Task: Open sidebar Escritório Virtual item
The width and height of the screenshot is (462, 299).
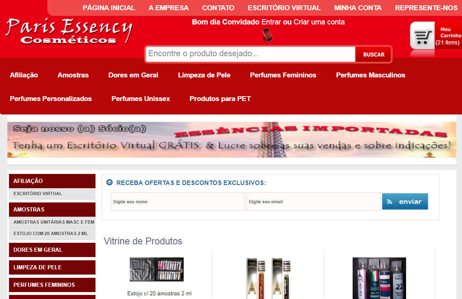Action: pos(52,193)
